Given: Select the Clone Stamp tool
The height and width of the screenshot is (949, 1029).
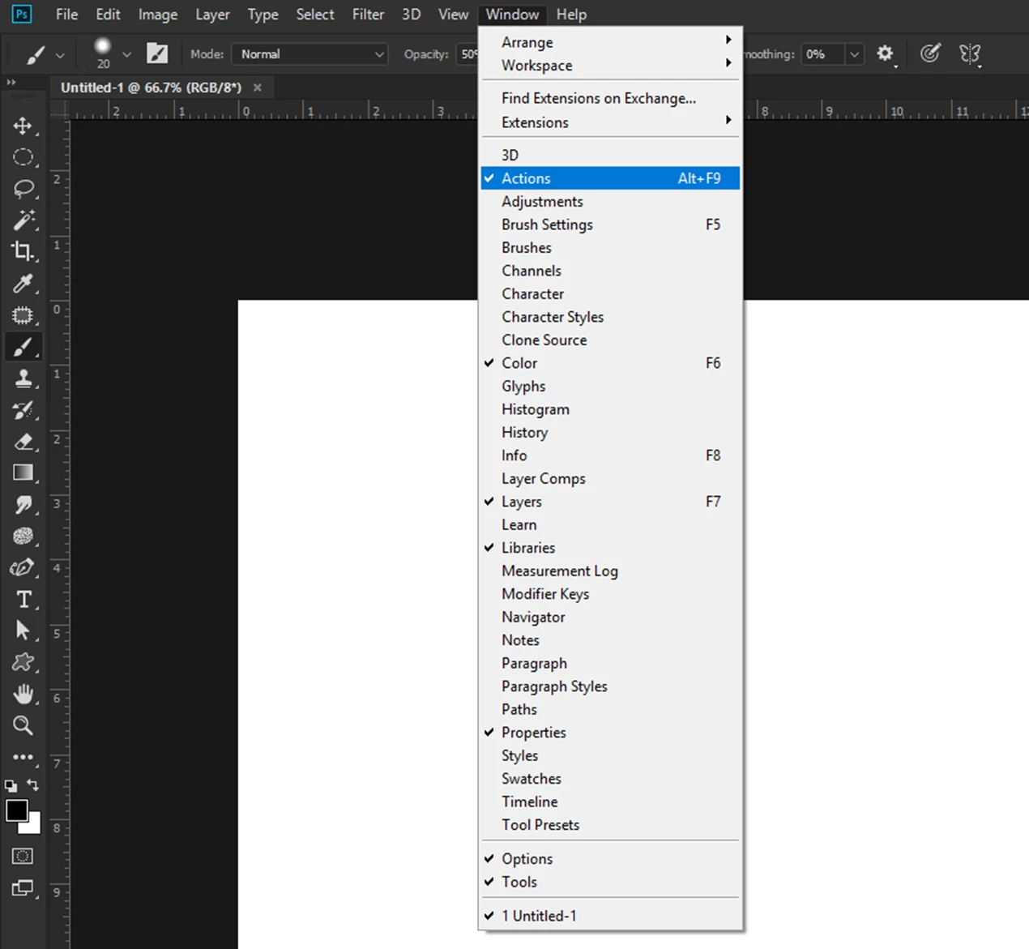Looking at the screenshot, I should pos(23,378).
